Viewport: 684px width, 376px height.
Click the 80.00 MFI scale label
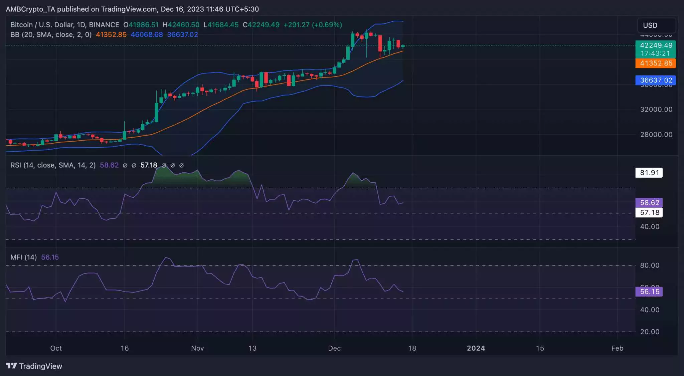pyautogui.click(x=650, y=265)
